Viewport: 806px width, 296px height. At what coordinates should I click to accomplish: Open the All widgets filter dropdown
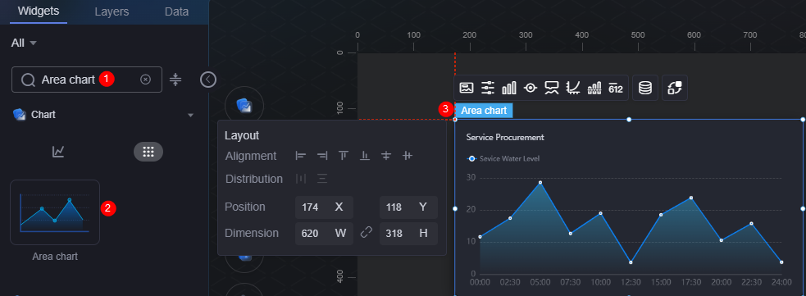[24, 43]
